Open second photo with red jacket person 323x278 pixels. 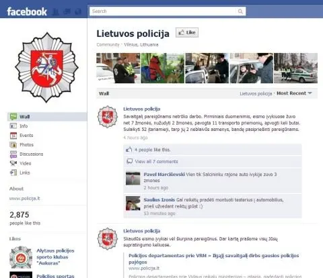point(162,68)
